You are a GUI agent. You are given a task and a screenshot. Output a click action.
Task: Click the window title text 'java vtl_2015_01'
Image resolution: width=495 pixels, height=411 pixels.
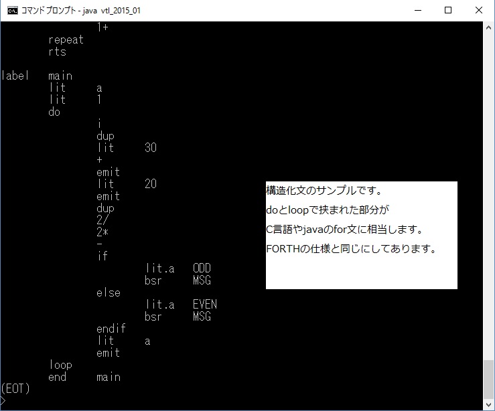[111, 11]
